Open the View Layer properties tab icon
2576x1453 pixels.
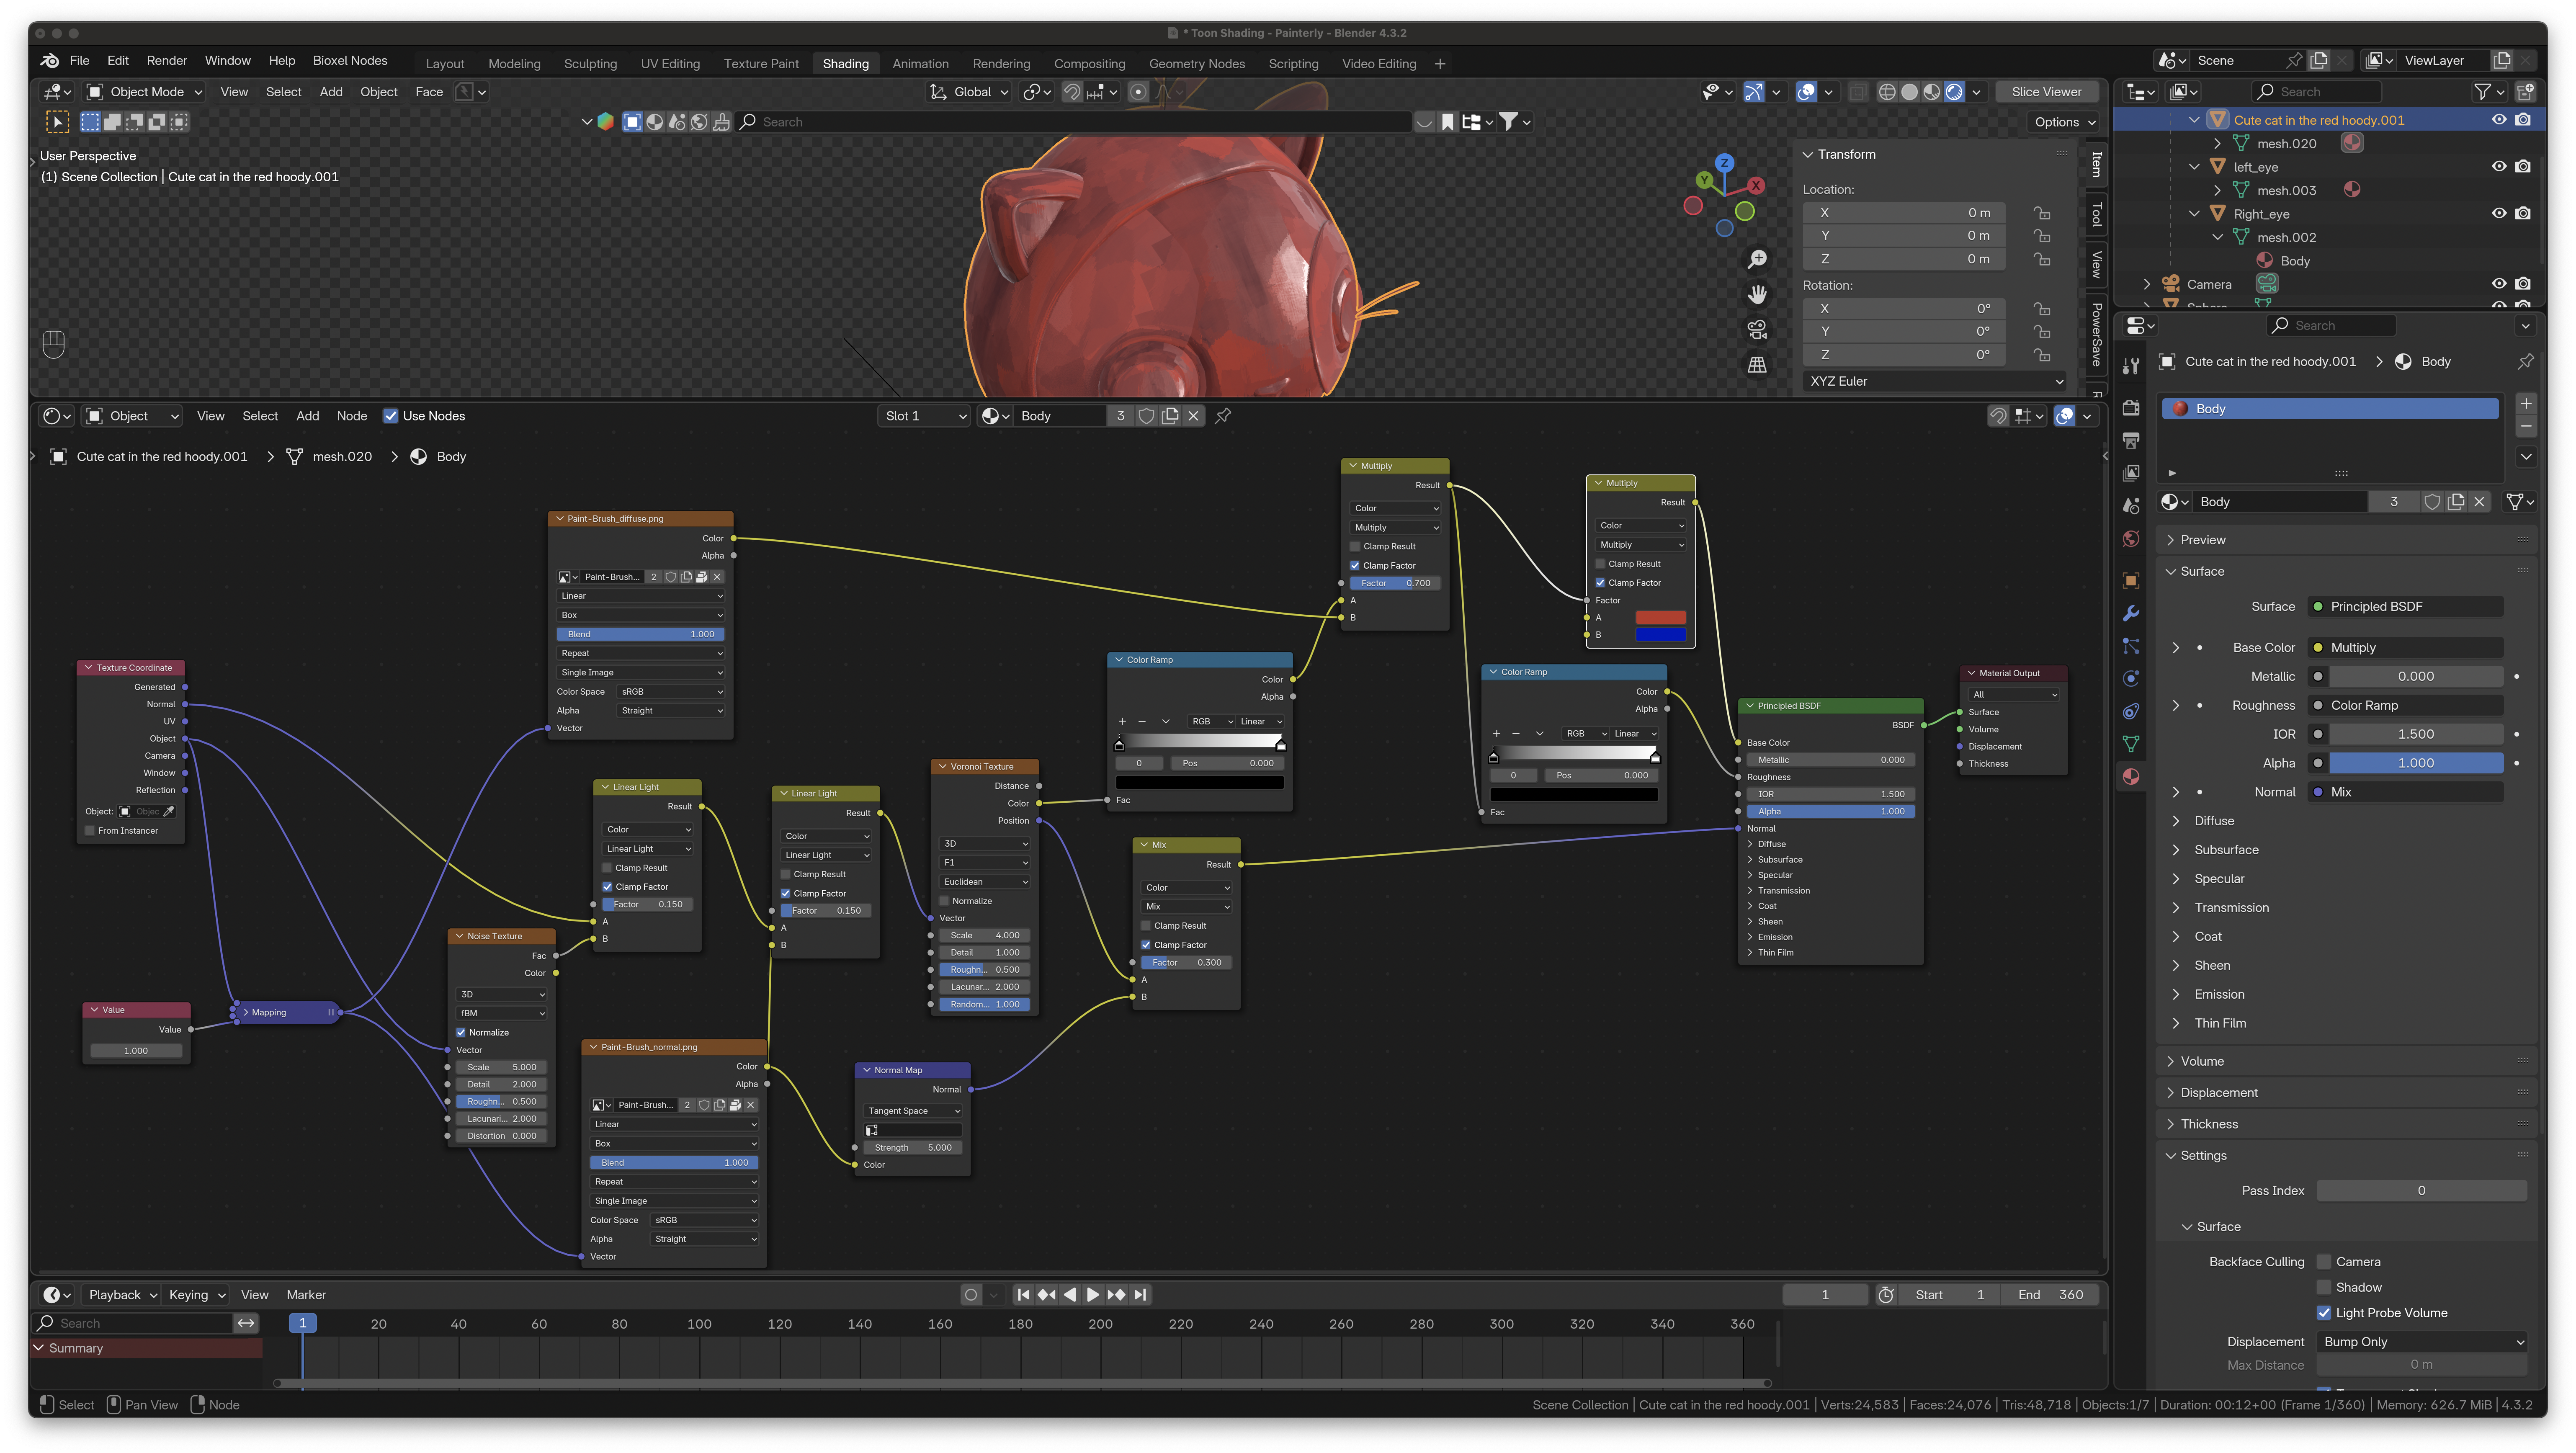[x=2131, y=473]
